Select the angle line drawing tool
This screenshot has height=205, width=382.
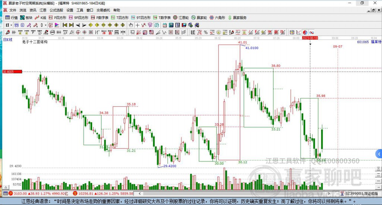click(158, 32)
